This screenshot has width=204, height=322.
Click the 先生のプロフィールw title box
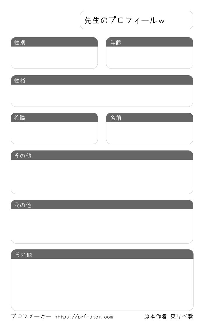click(x=136, y=20)
